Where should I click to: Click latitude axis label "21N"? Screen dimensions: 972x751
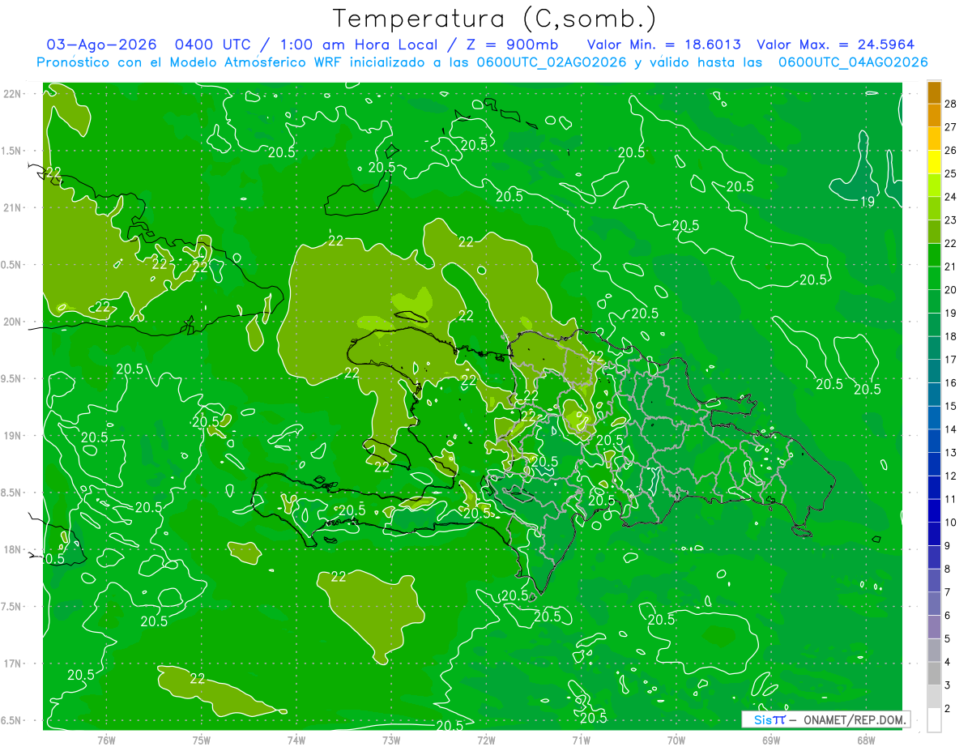pos(12,207)
